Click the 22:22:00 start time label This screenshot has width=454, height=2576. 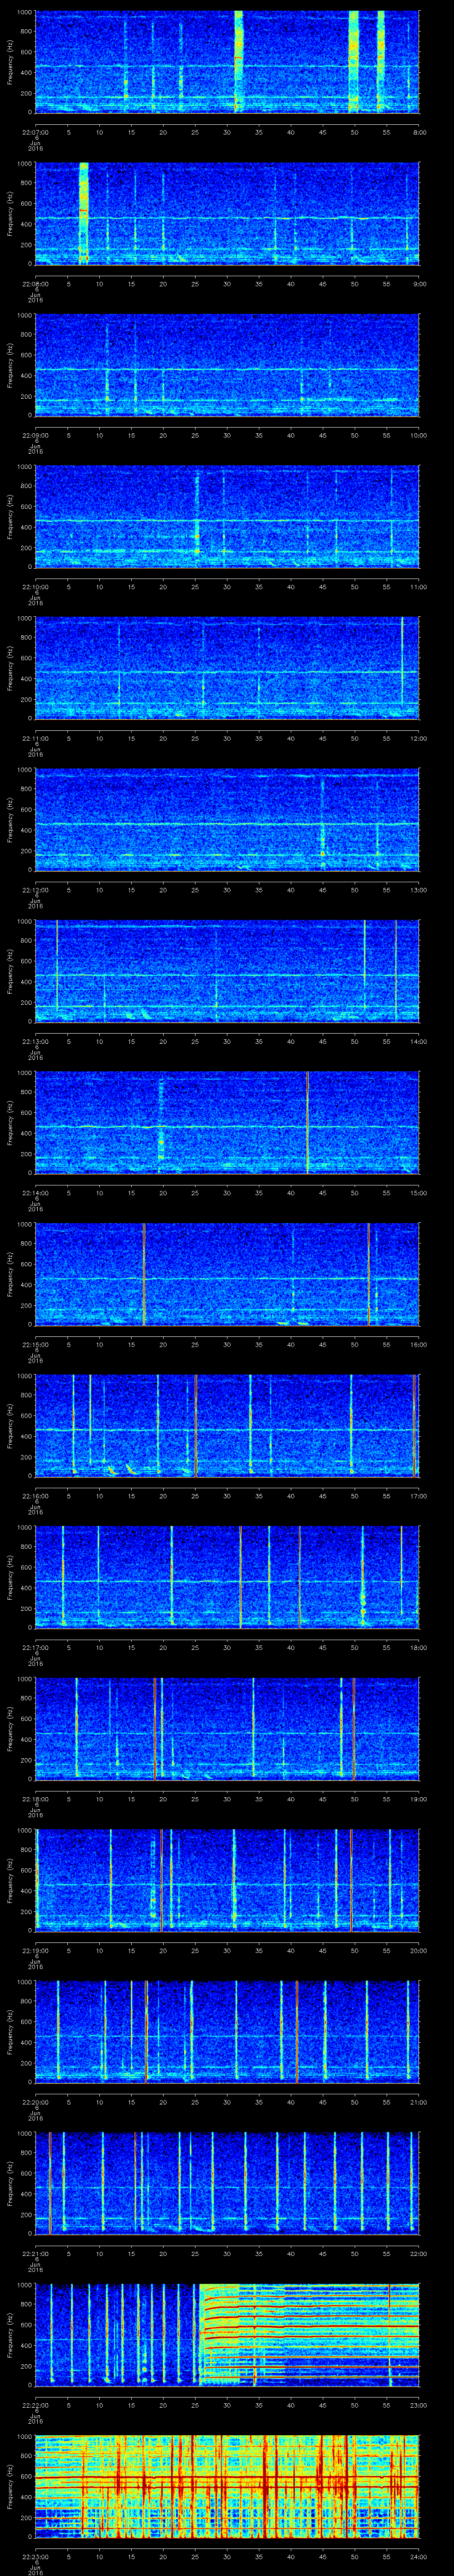[35, 2405]
